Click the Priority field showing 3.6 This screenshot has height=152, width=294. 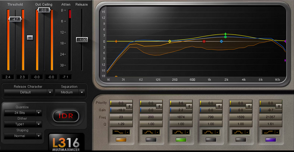click(181, 103)
